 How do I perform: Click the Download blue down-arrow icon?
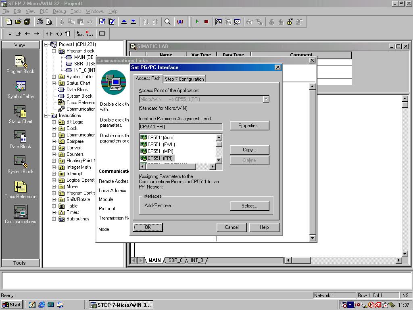[133, 22]
